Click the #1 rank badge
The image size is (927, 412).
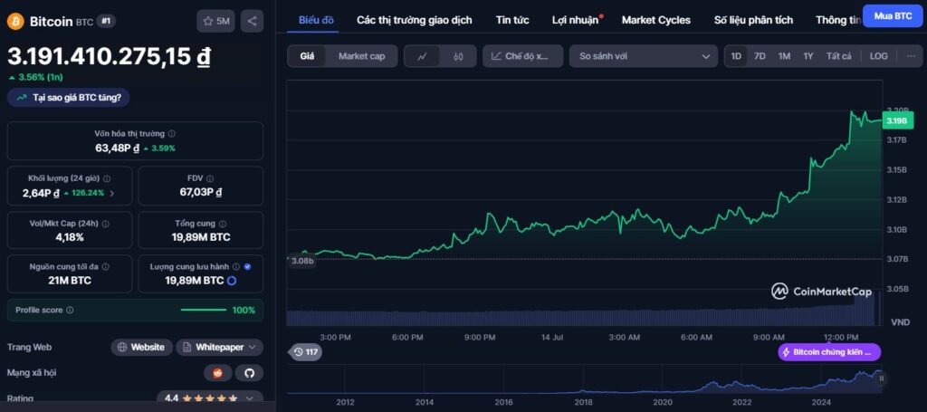[106, 22]
